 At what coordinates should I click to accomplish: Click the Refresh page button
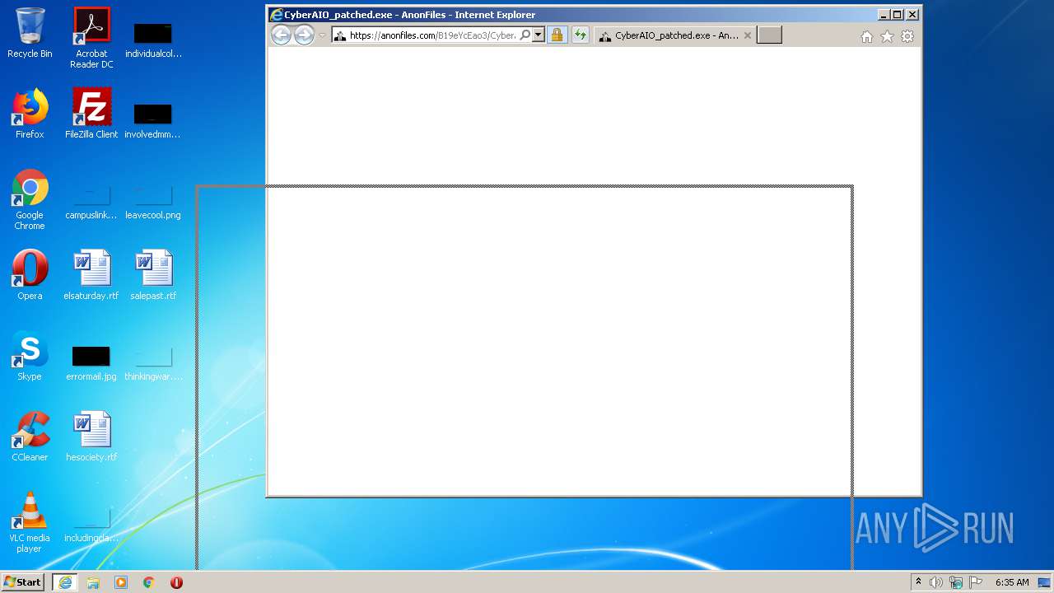(581, 35)
